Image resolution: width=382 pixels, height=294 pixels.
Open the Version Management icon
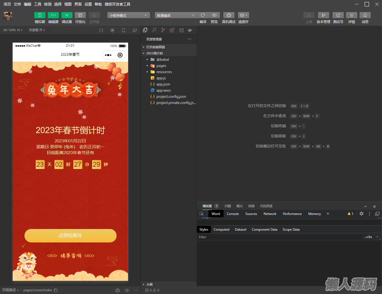coord(323,15)
